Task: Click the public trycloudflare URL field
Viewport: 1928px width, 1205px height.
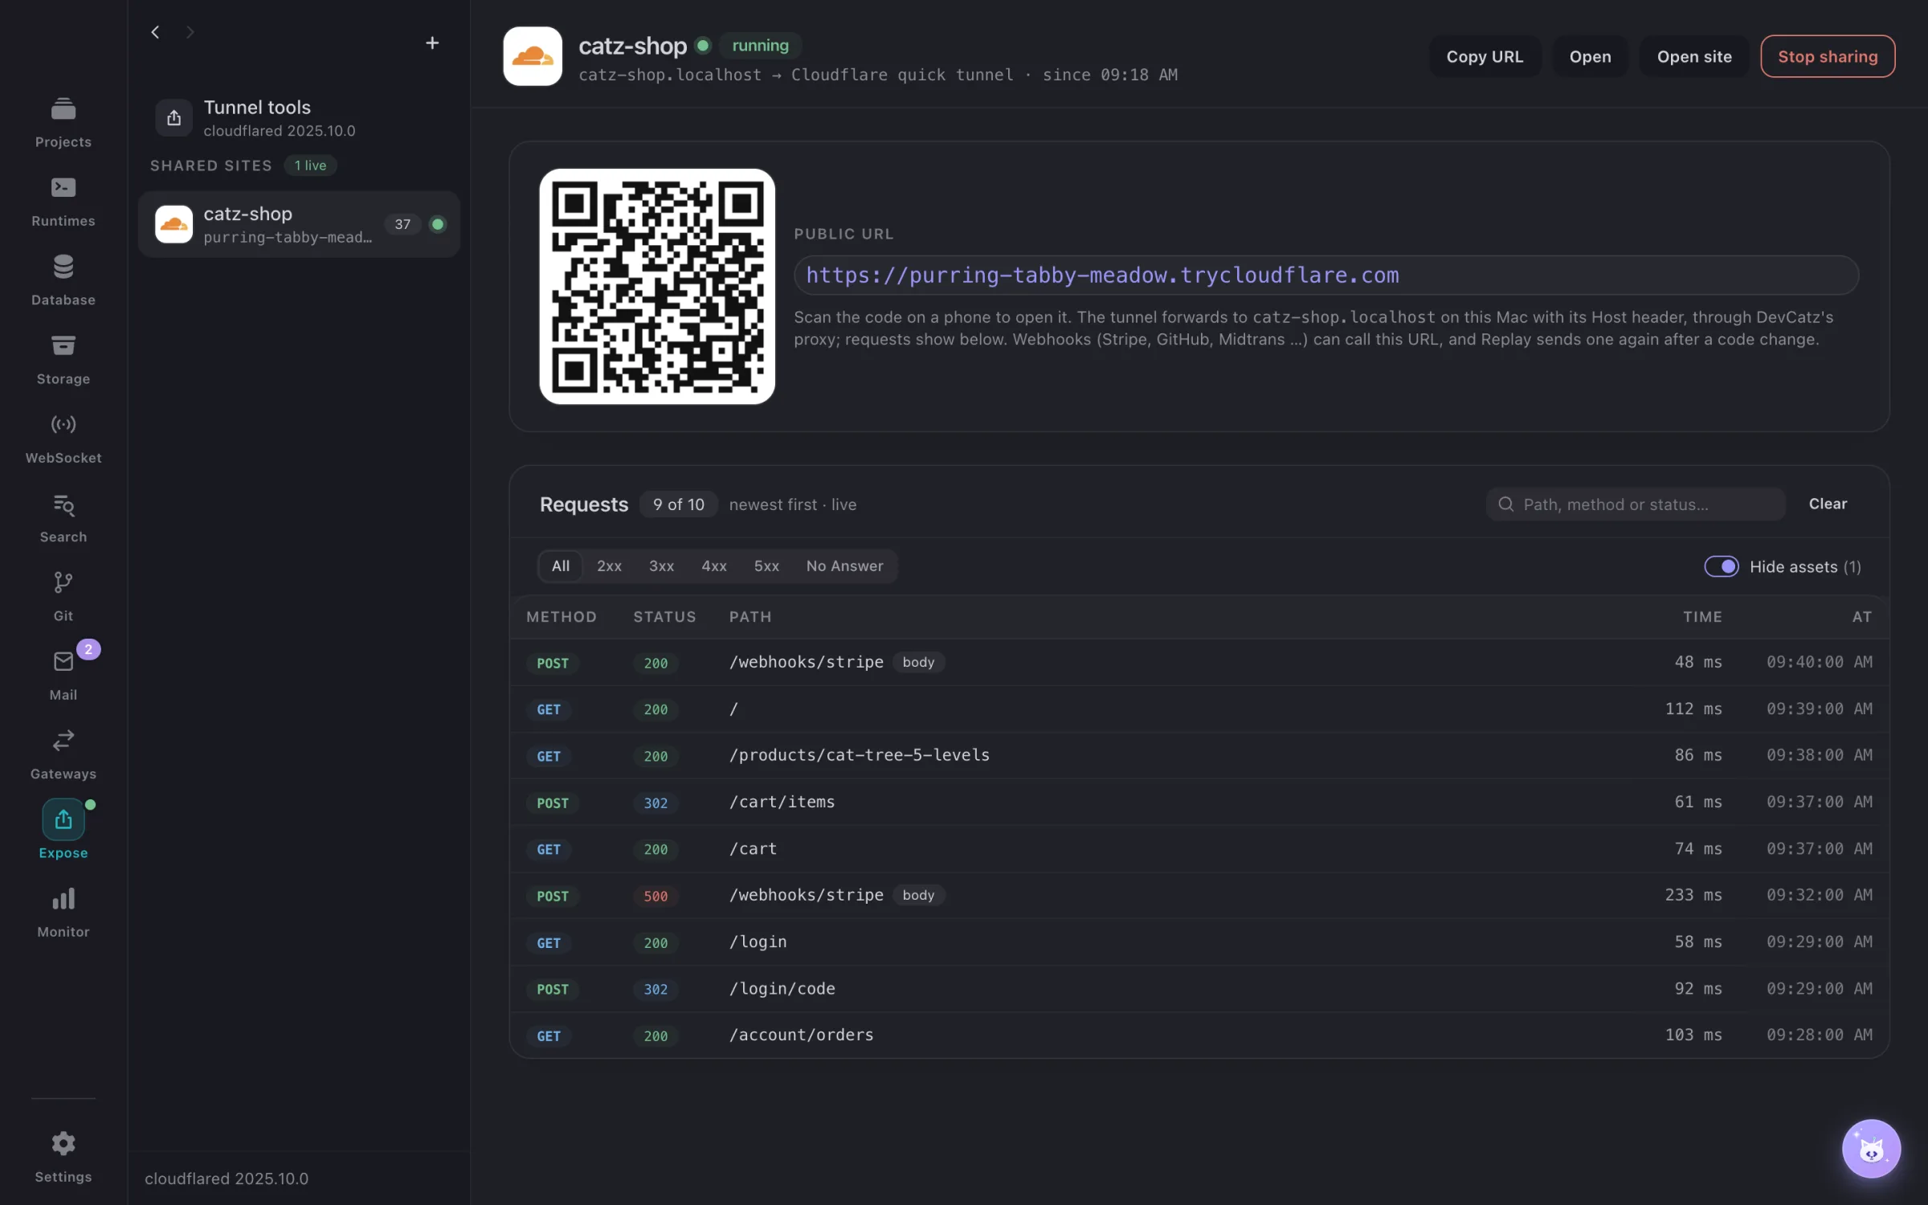Action: pos(1326,276)
